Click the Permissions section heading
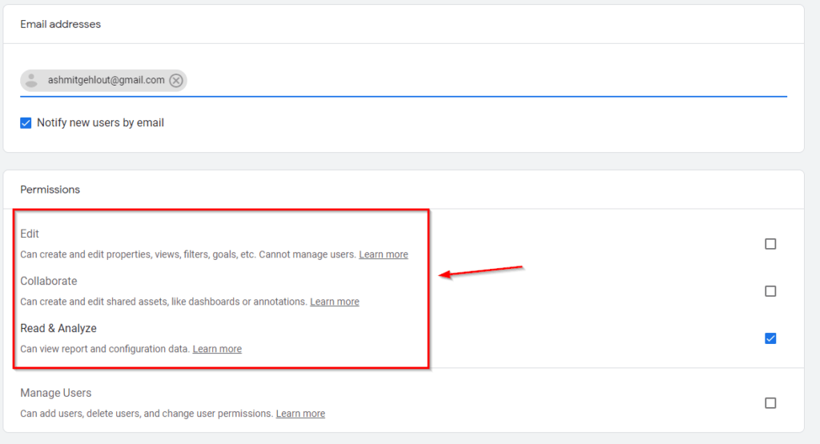This screenshot has height=444, width=820. [50, 190]
